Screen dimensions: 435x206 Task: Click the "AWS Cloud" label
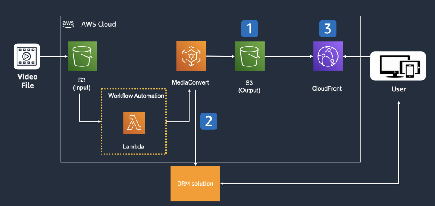99,24
